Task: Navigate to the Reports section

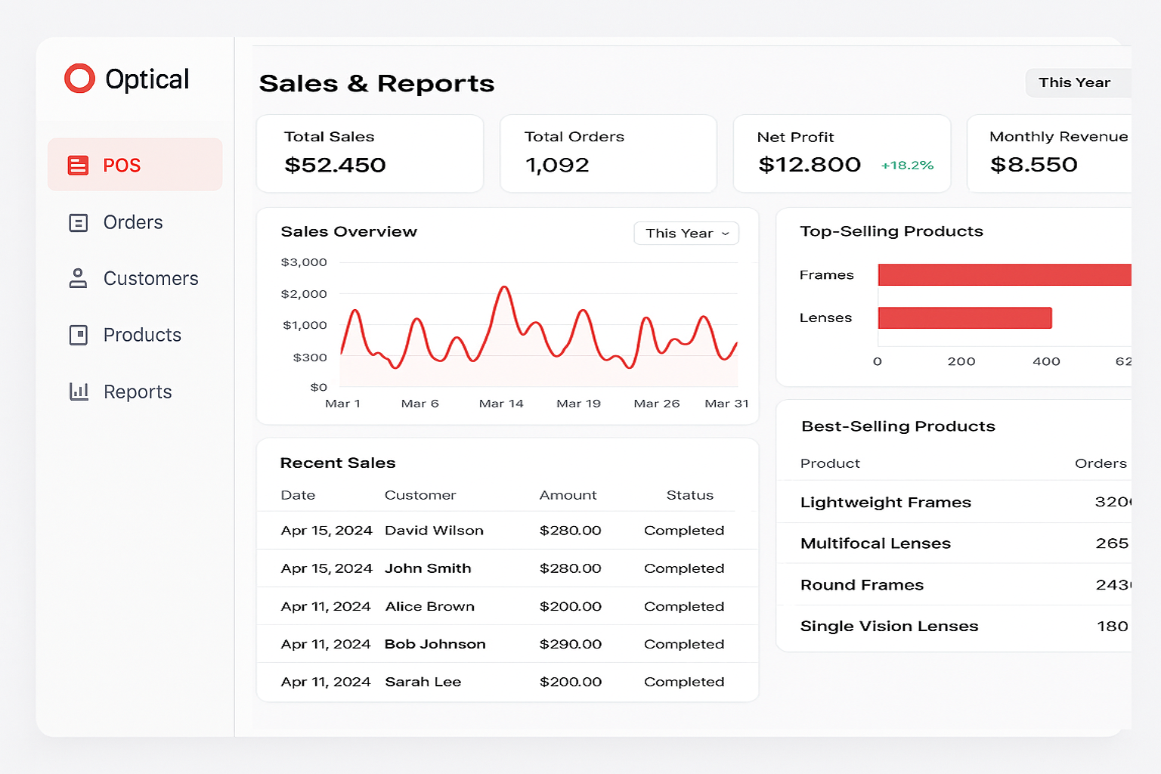Action: coord(138,392)
